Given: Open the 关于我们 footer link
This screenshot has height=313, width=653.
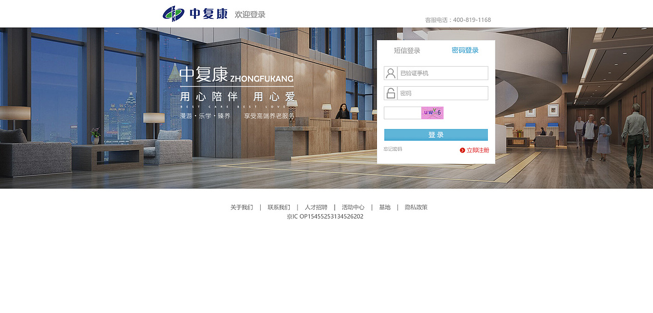Looking at the screenshot, I should 242,207.
